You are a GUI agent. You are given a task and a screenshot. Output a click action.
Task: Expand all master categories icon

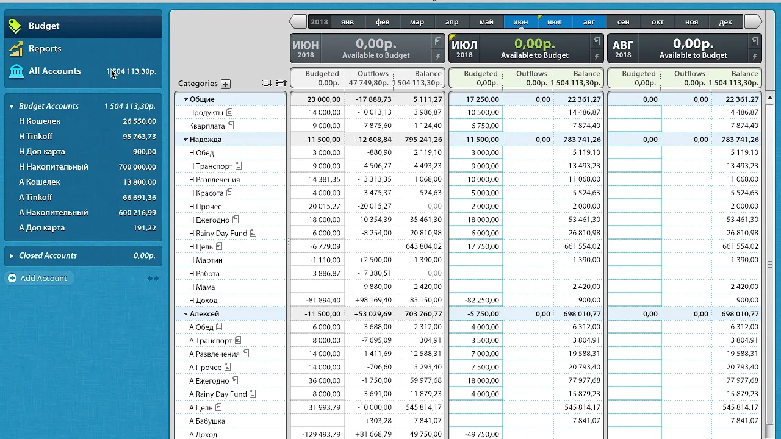click(x=281, y=83)
